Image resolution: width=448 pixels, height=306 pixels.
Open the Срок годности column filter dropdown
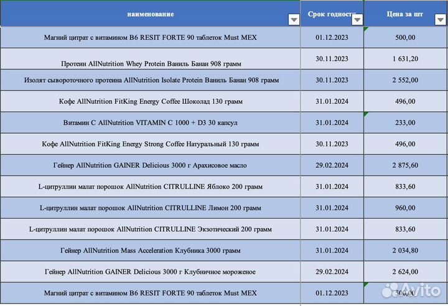[357, 20]
